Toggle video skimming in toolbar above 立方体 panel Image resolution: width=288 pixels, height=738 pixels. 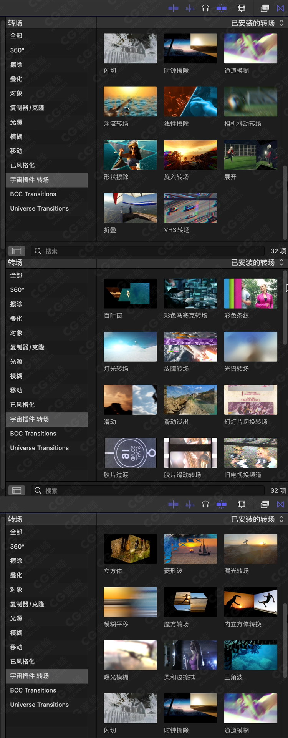point(174,504)
